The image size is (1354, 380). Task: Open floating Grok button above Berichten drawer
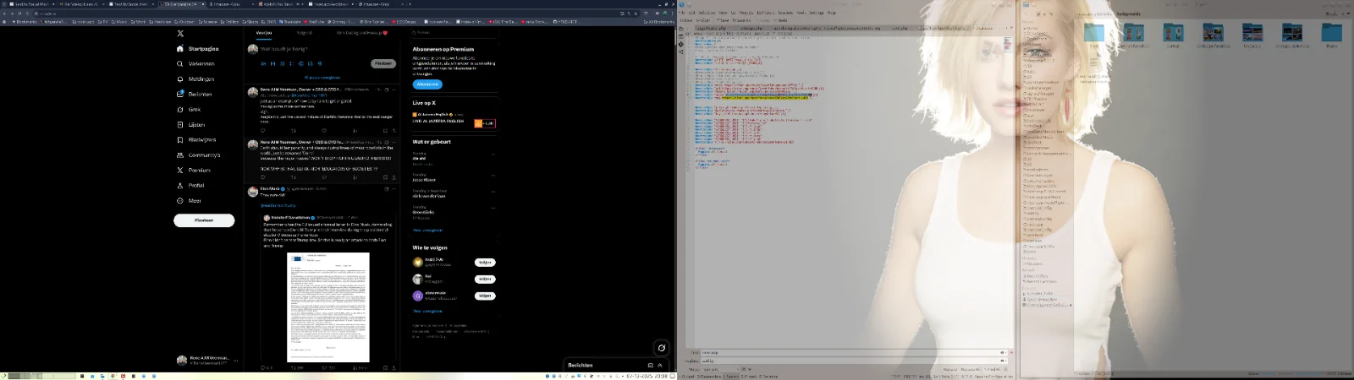click(x=662, y=348)
